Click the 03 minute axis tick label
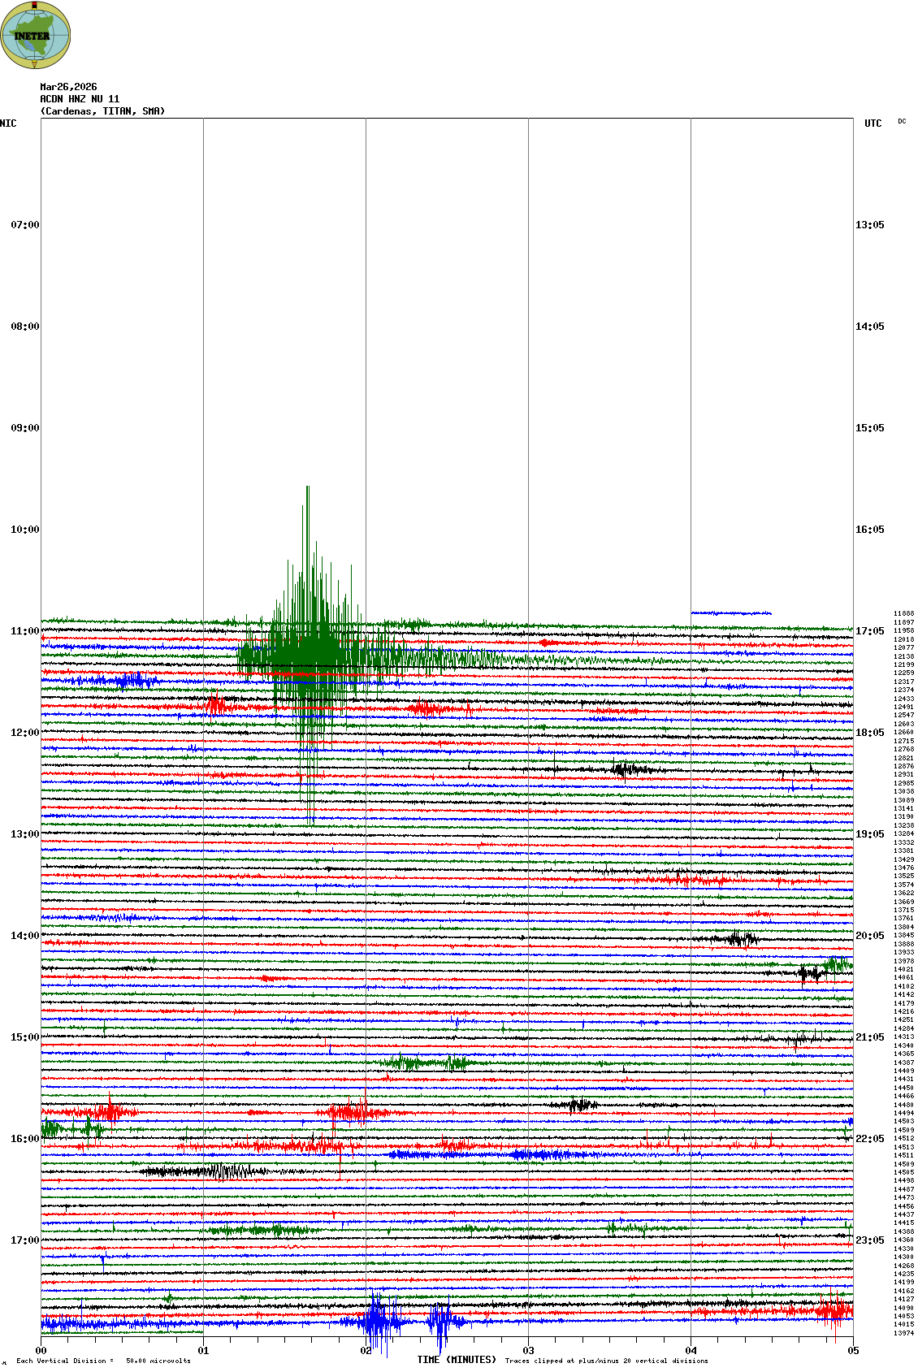918x1372 pixels. click(528, 1351)
